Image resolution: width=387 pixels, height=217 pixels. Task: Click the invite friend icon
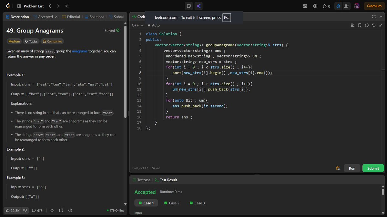click(347, 6)
